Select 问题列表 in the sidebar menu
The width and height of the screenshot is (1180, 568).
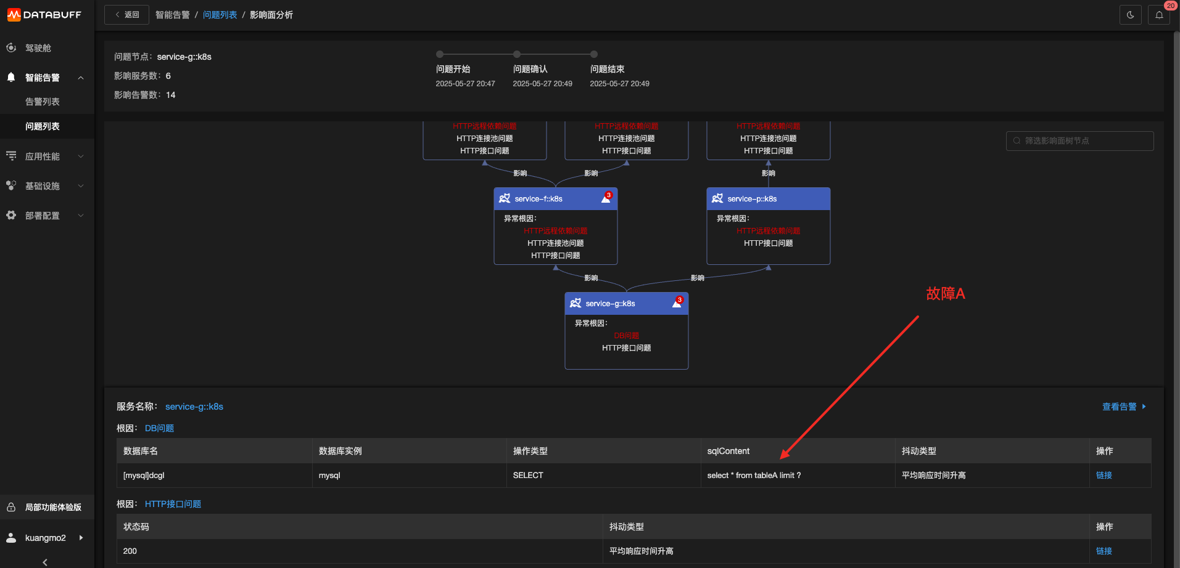[43, 126]
